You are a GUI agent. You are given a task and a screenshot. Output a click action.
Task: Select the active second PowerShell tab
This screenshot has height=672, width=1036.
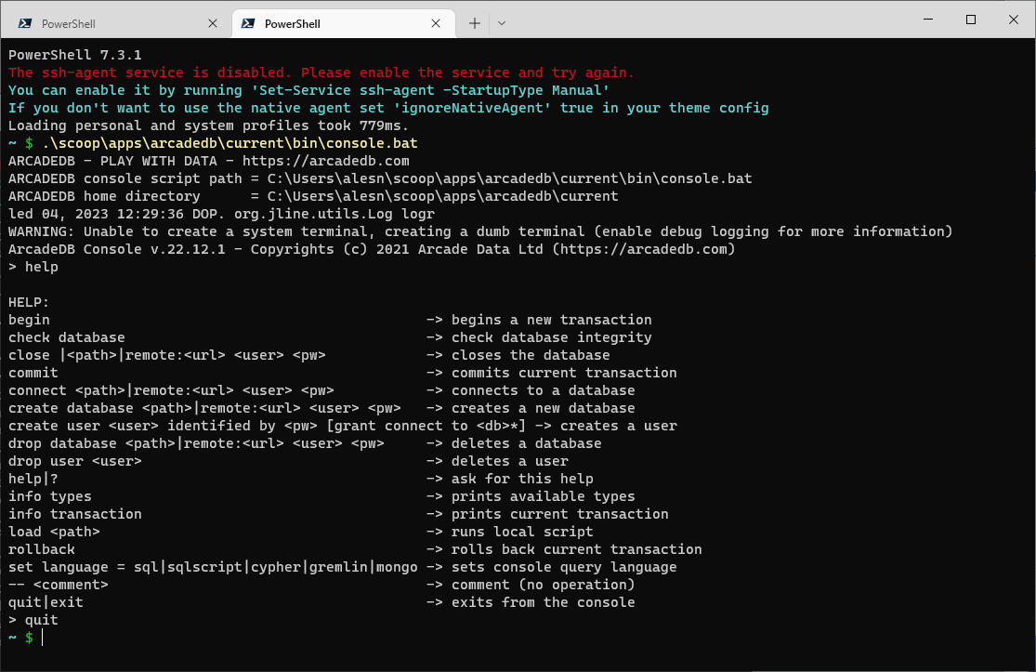point(344,23)
